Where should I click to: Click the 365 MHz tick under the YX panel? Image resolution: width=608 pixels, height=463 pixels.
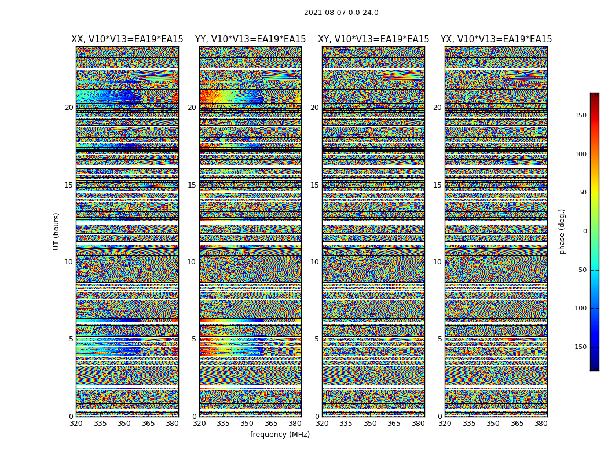point(517,424)
